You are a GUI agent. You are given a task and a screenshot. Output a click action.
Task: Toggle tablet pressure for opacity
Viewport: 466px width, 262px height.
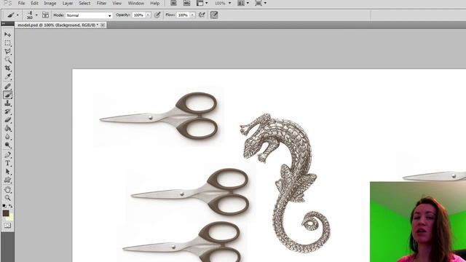[157, 15]
